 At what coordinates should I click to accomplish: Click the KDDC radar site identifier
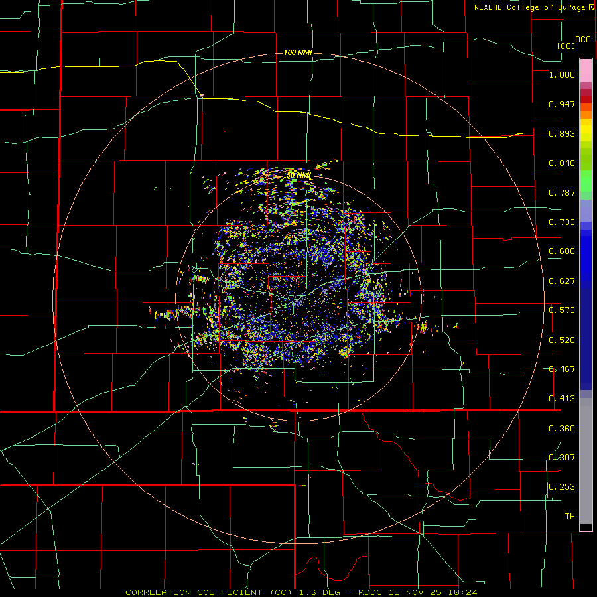pyautogui.click(x=371, y=592)
